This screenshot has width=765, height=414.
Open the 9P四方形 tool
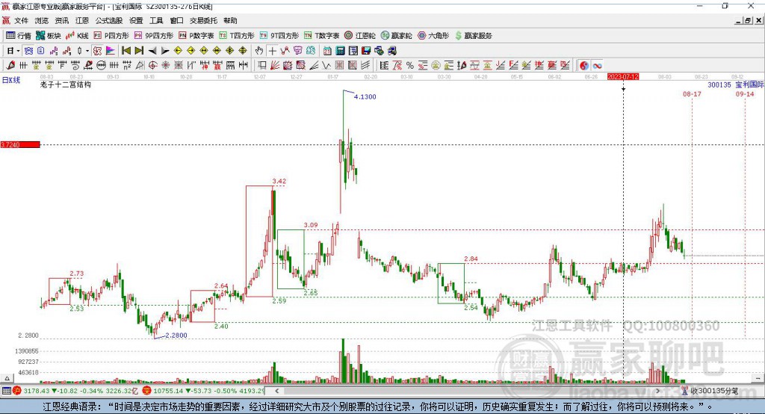(x=154, y=36)
